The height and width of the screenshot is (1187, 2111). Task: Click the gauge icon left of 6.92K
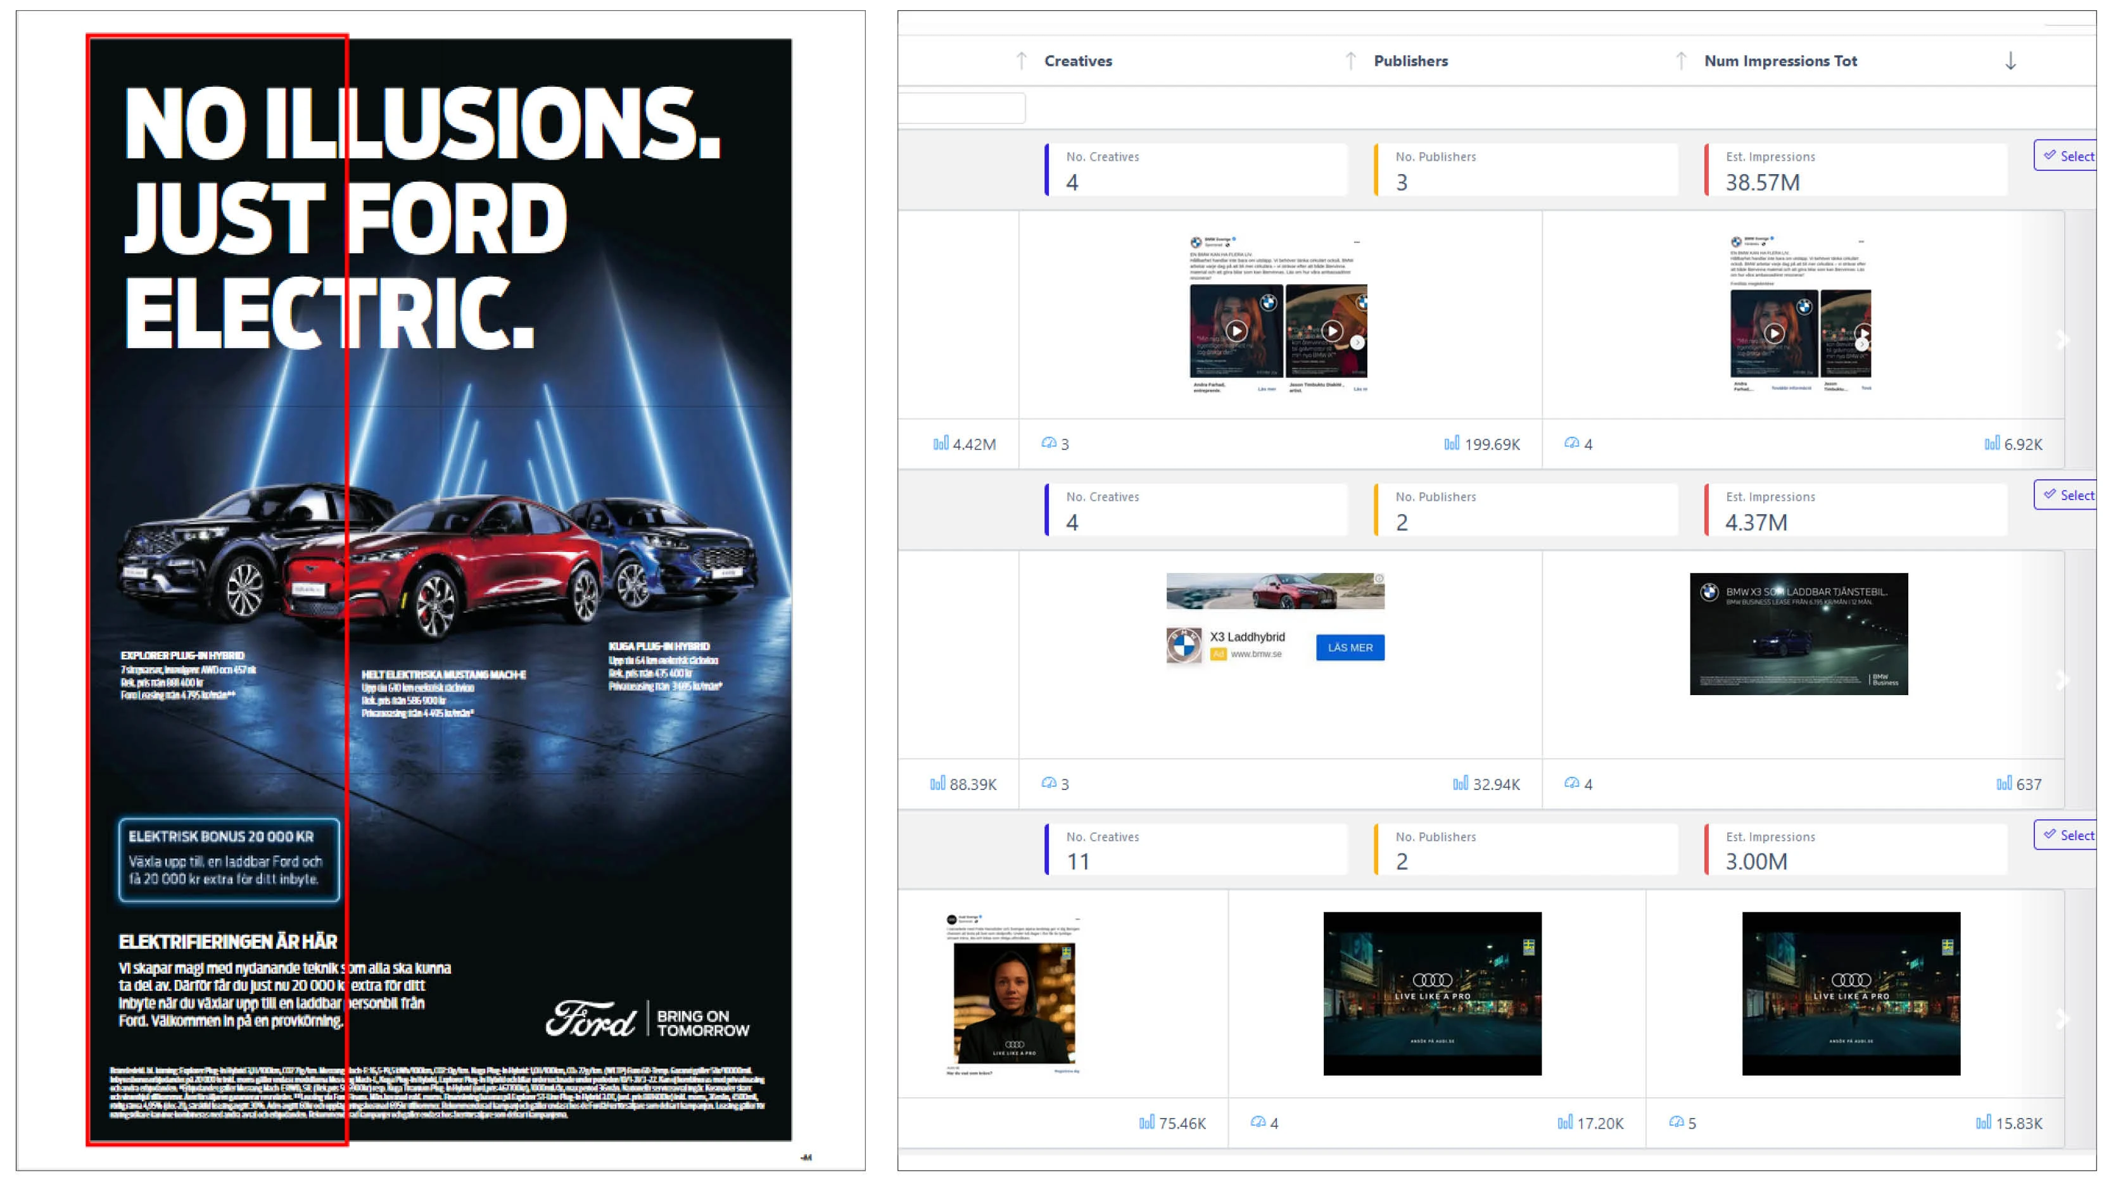pyautogui.click(x=1571, y=443)
